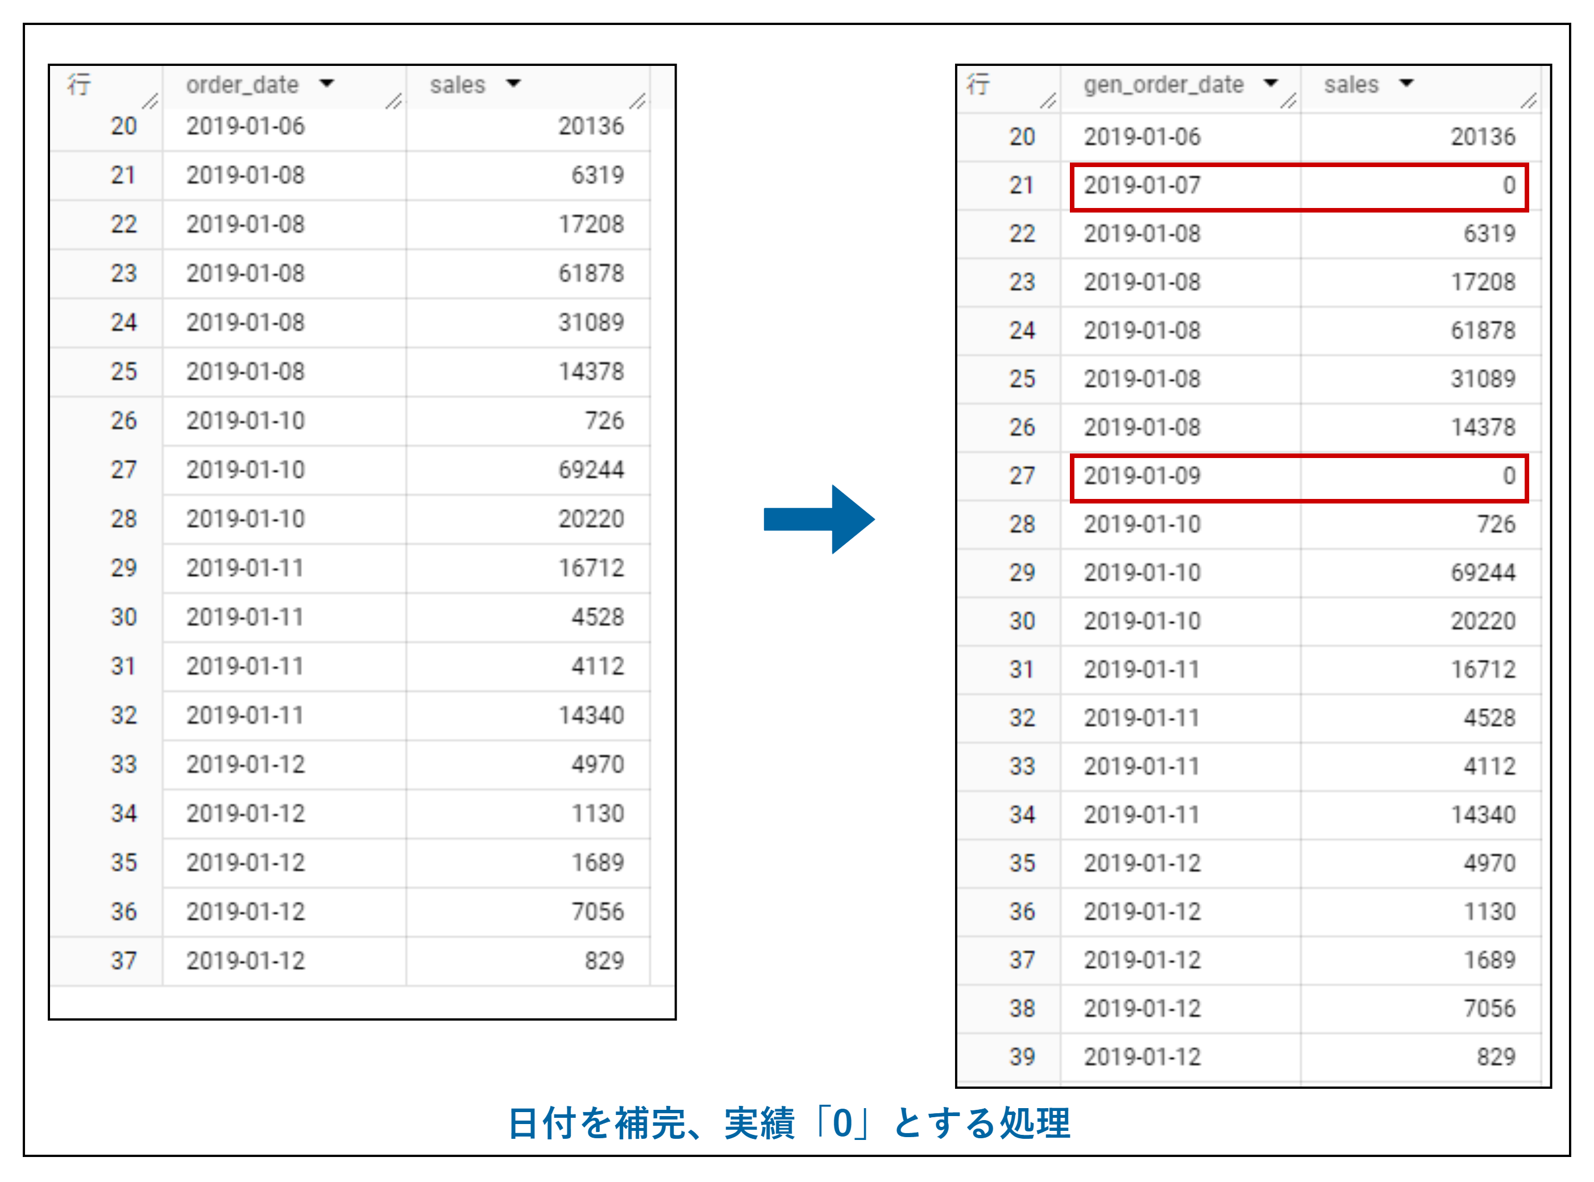The image size is (1594, 1182).
Task: Select right table sales value 7056
Action: tap(1489, 1009)
